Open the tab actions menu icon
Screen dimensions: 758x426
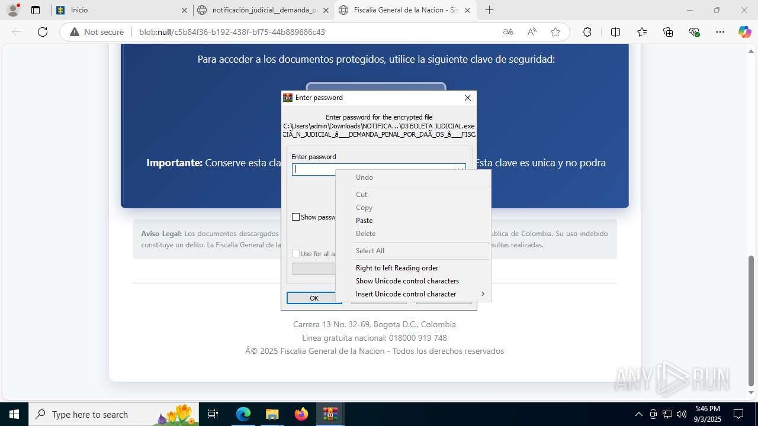point(36,10)
